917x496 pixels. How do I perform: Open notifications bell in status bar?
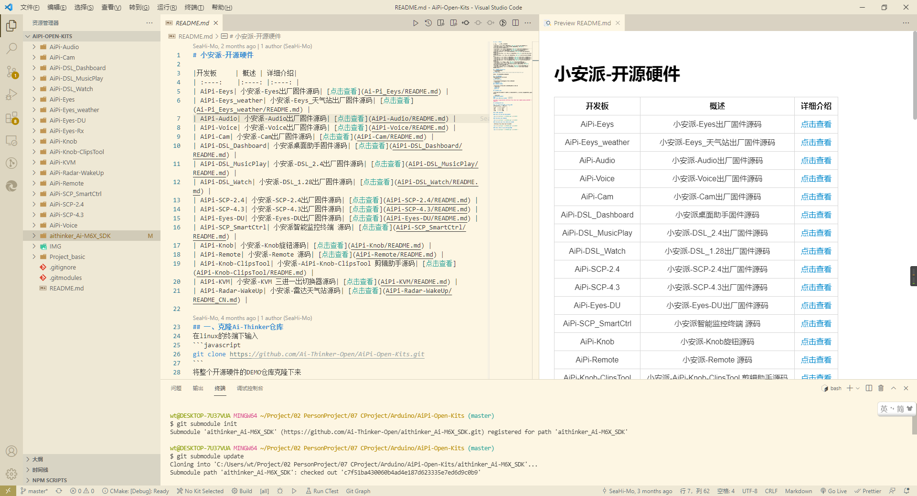point(906,491)
